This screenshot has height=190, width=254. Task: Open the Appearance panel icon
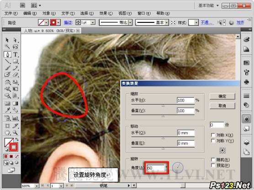pos(246,119)
